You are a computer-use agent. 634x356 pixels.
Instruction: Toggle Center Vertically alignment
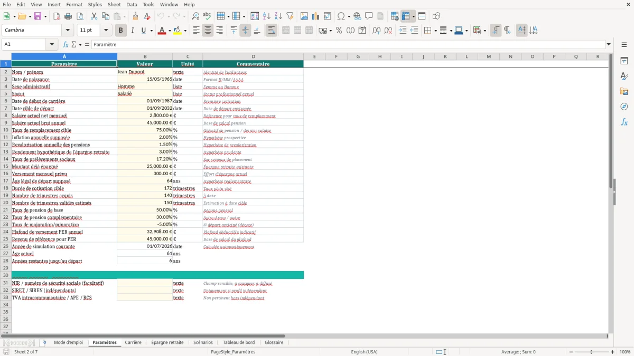coord(245,30)
